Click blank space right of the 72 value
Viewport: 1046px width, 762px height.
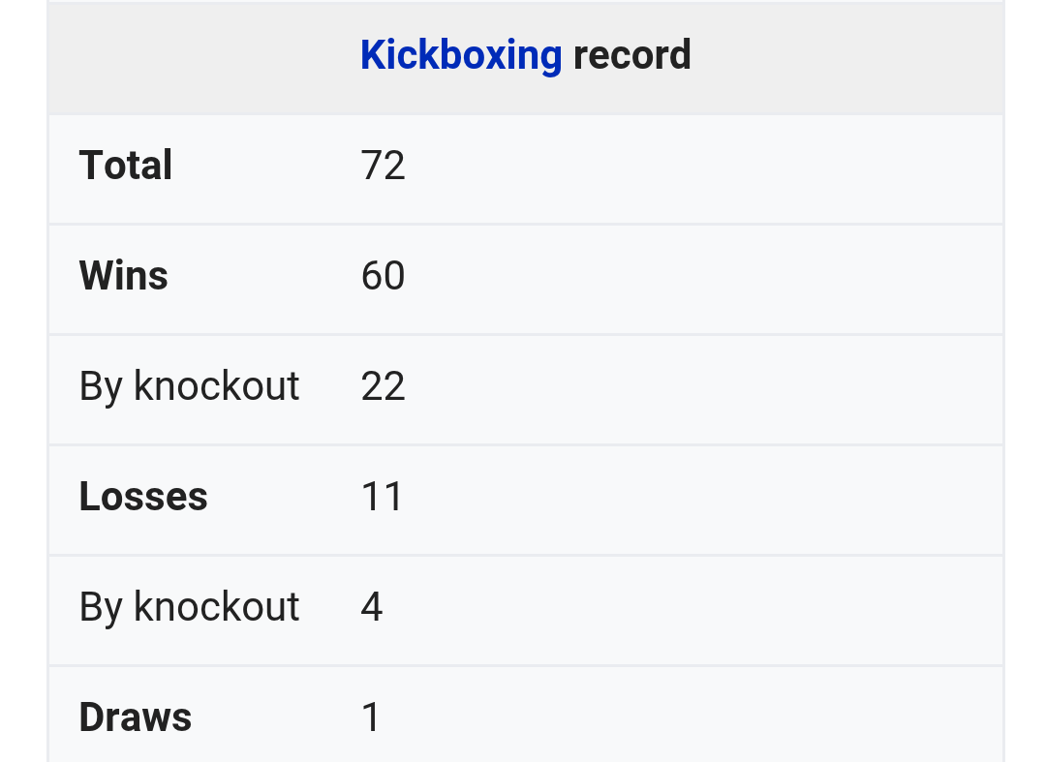tap(697, 166)
